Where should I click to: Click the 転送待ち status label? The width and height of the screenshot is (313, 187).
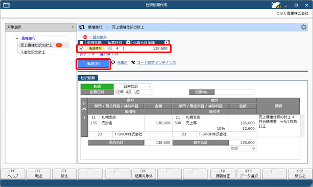[x=95, y=49]
